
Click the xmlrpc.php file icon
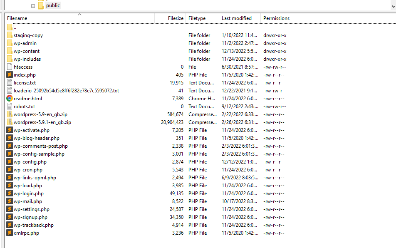pos(10,233)
